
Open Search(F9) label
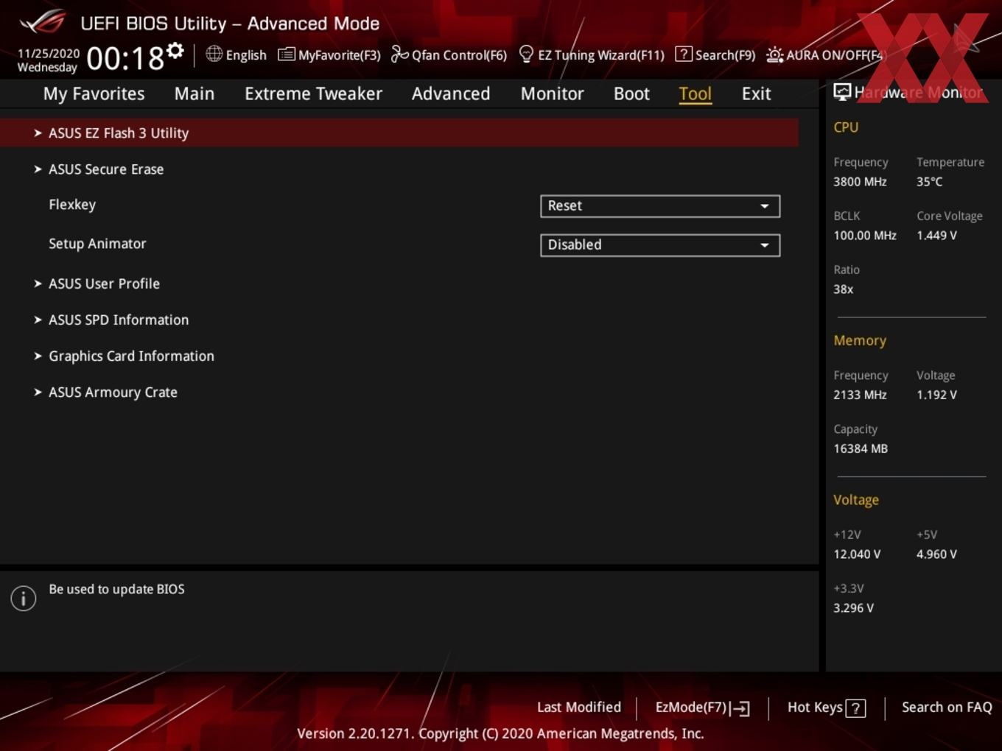[x=725, y=55]
